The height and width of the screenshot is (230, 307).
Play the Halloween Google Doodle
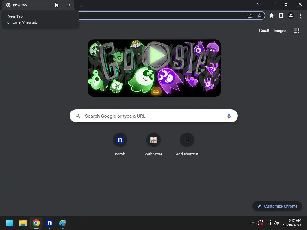(x=154, y=68)
